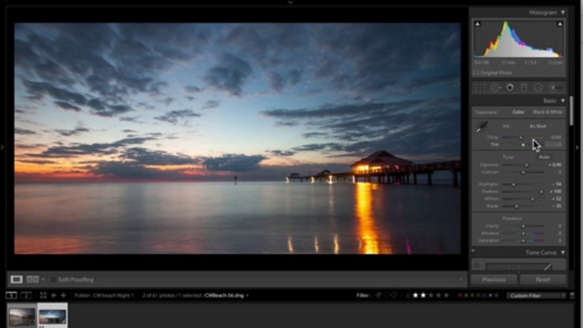Select the Graduated Filter tool

[524, 87]
